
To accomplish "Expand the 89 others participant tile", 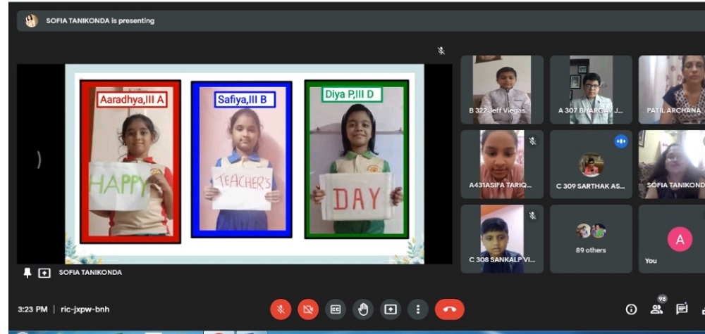I will pyautogui.click(x=591, y=238).
